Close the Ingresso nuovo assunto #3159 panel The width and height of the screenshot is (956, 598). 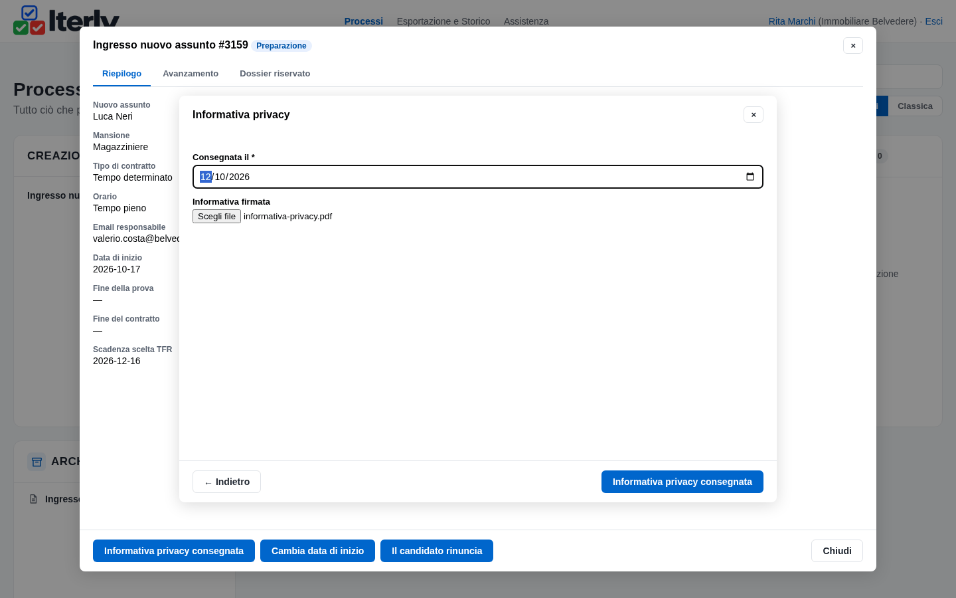(x=853, y=45)
